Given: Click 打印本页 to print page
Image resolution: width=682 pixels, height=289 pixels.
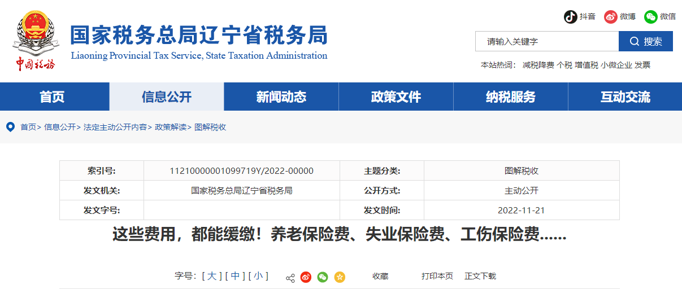Looking at the screenshot, I should [x=437, y=276].
